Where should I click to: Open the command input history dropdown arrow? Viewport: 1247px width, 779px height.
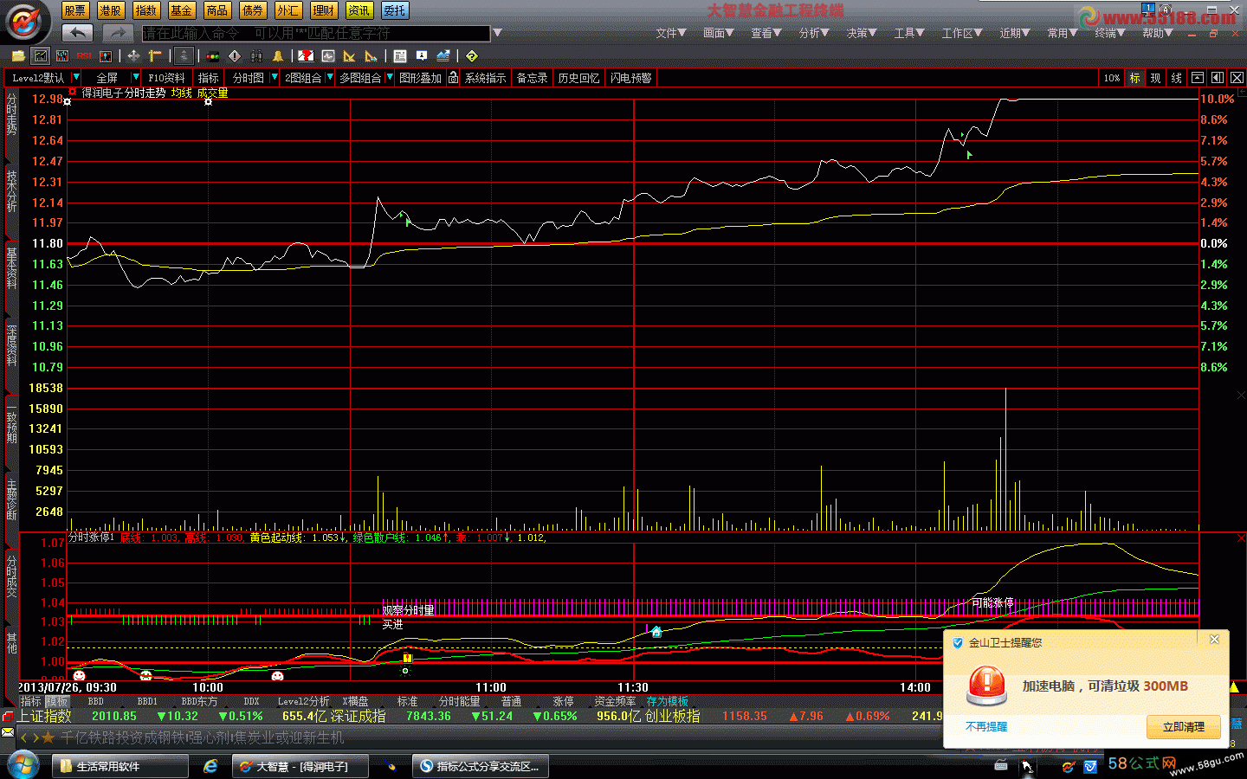(x=497, y=33)
